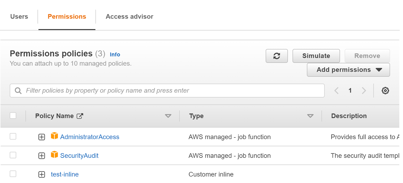The image size is (403, 183).
Task: Sort by the Policy Name column arrow
Action: point(168,116)
